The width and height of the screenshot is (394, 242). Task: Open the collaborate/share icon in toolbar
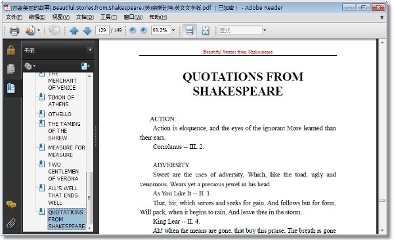pos(30,31)
